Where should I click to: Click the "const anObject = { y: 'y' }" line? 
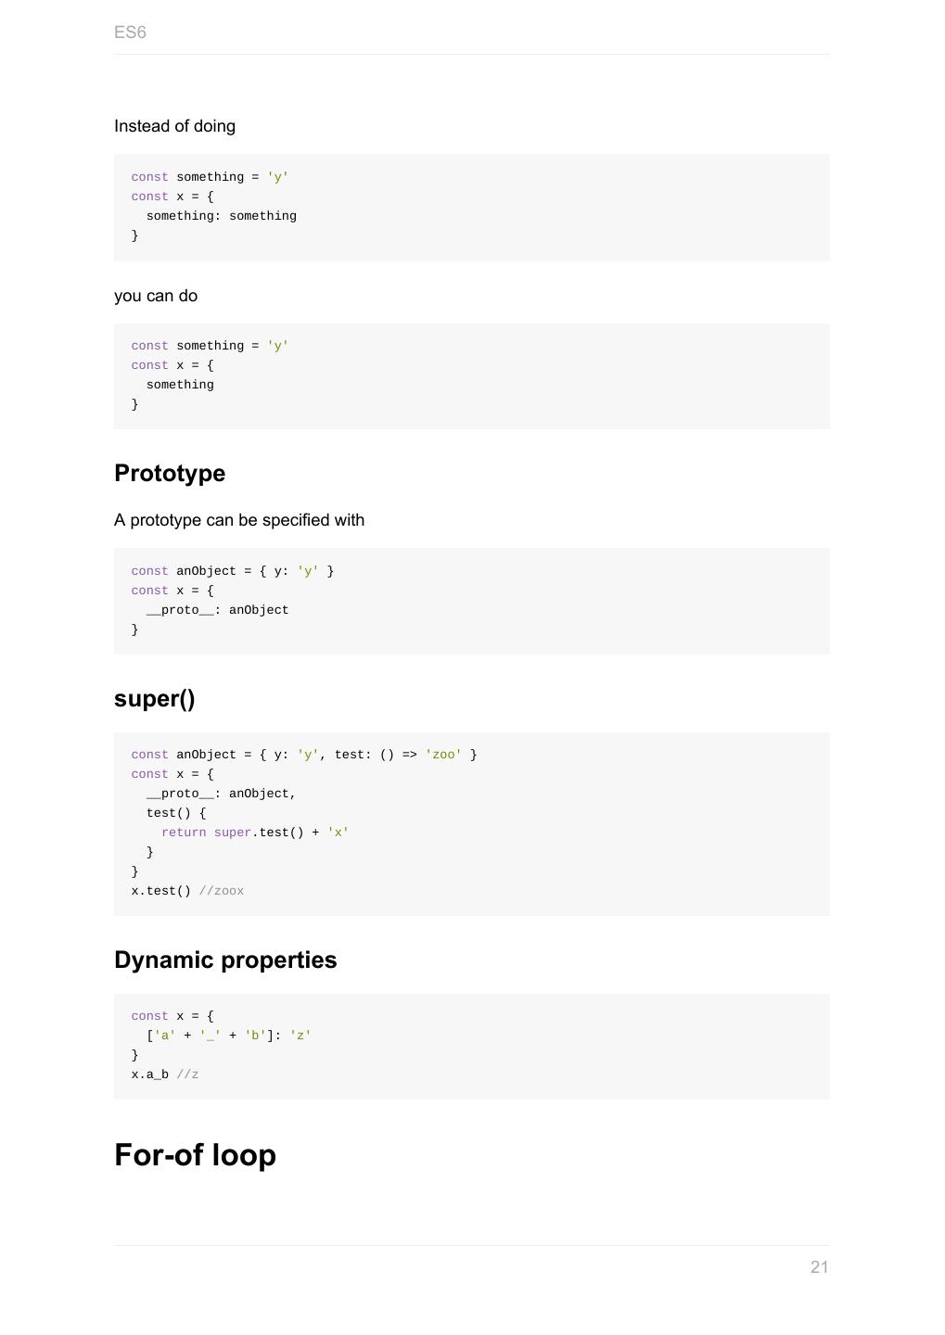232,571
